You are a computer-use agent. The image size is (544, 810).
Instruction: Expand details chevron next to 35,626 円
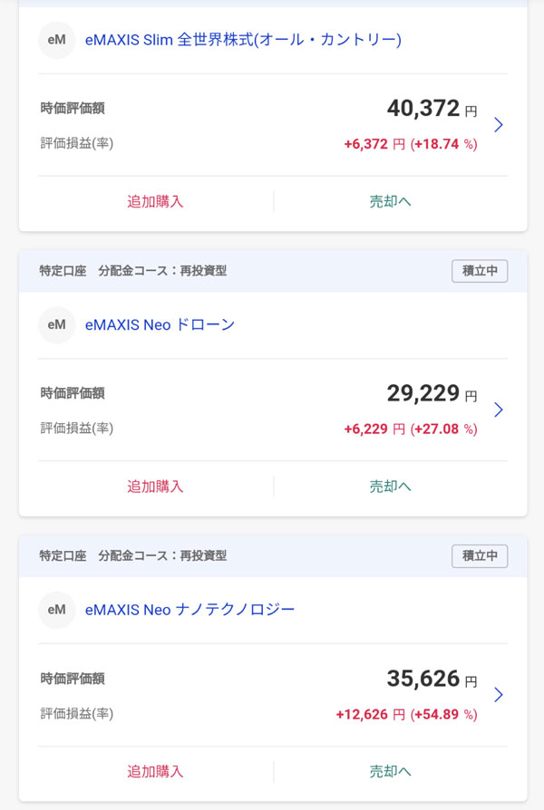(498, 695)
